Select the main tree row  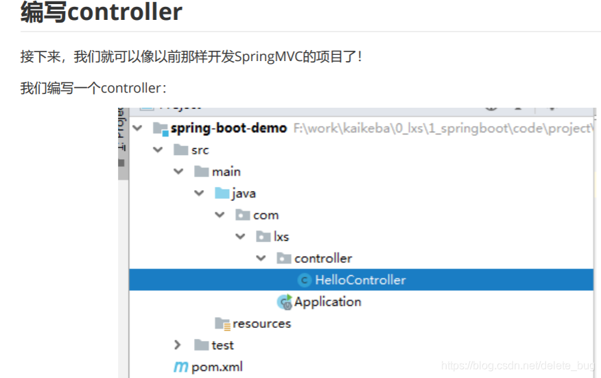click(x=361, y=172)
